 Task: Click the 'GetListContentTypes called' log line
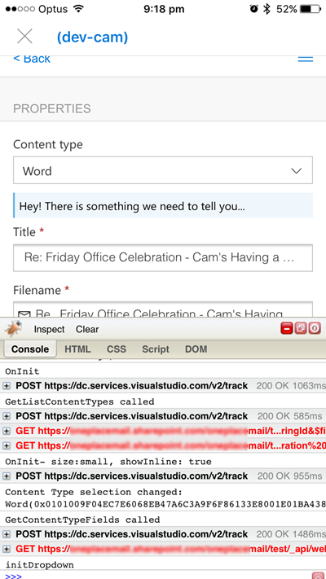point(80,401)
